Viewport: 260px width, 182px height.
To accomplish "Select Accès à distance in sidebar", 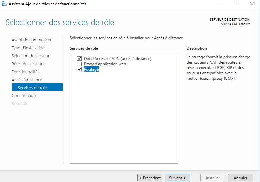I will (x=27, y=80).
